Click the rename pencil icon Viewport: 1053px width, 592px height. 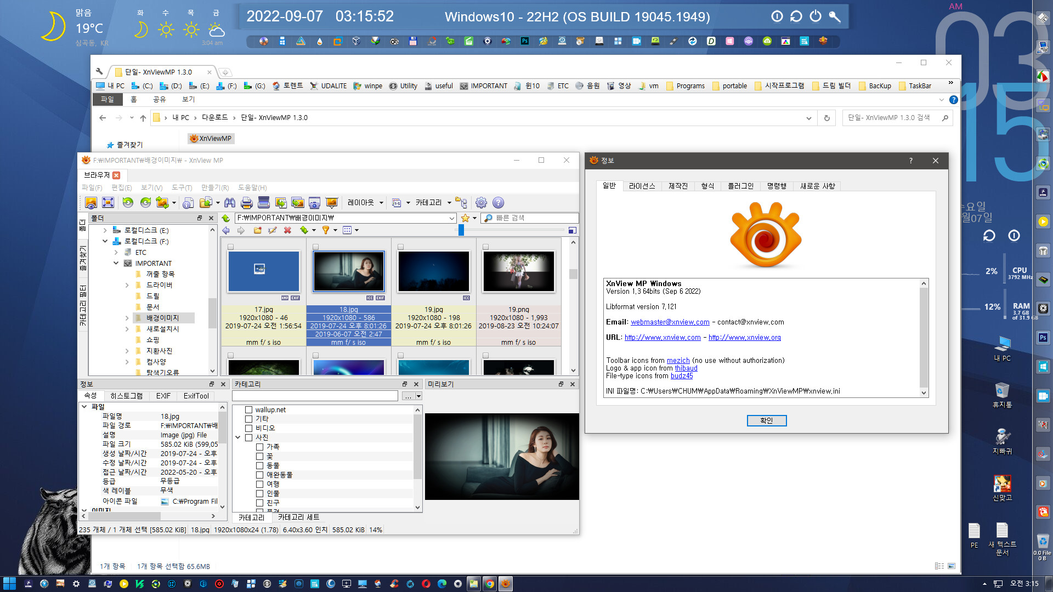(272, 230)
